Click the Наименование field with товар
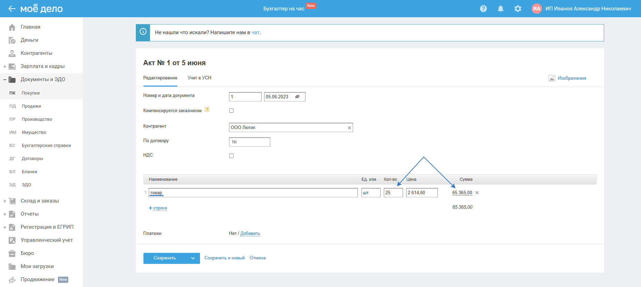This screenshot has width=641, height=287. pos(253,192)
